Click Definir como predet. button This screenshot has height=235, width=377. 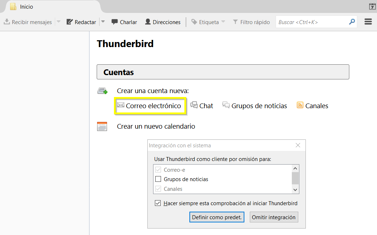[217, 217]
